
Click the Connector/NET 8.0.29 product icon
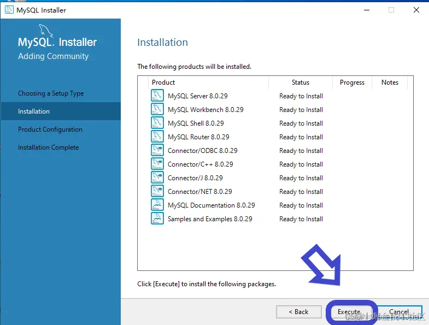(x=157, y=191)
